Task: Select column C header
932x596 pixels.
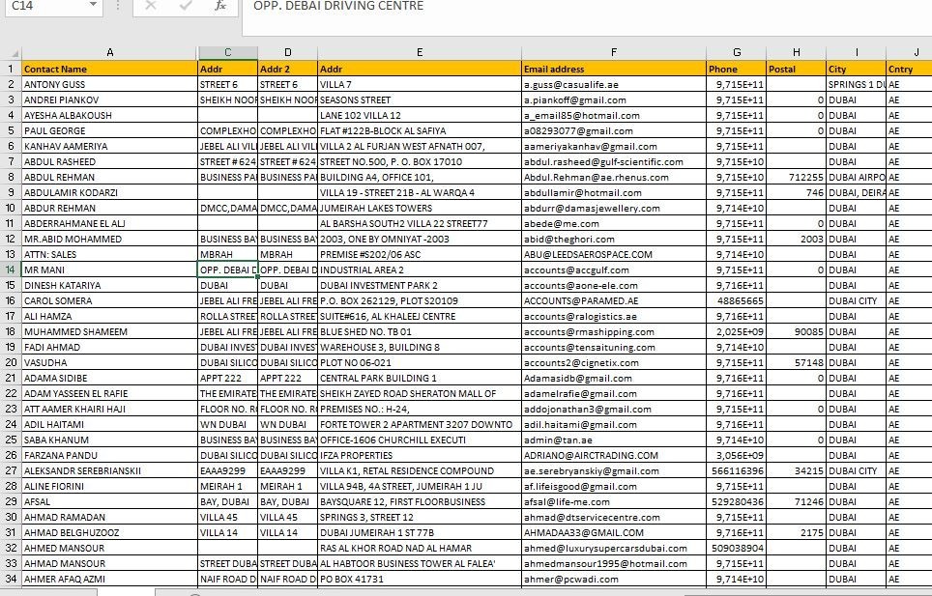Action: point(227,53)
